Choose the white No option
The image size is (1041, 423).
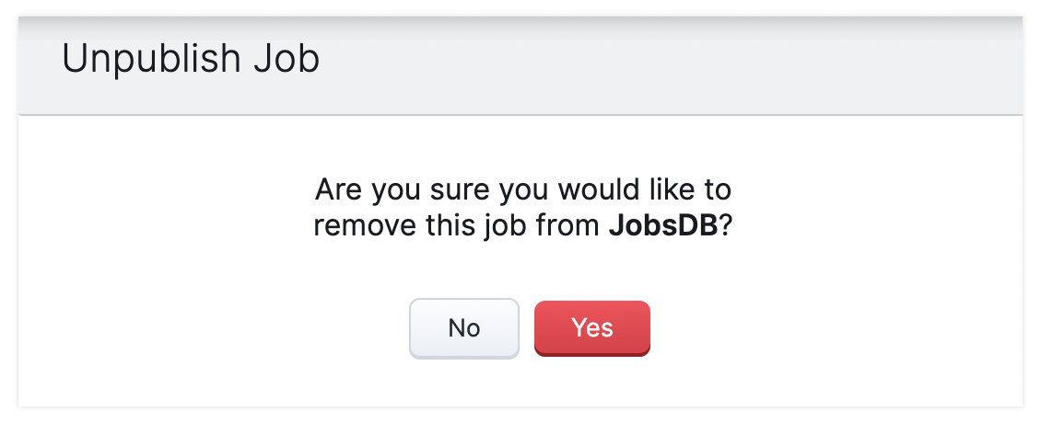pos(463,327)
